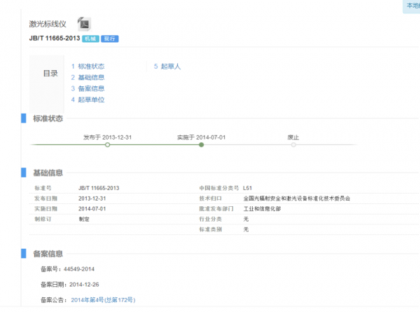This screenshot has height=312, width=420.
Task: Click the 发布于 2013-12-31 timeline marker
Action: coord(107,145)
